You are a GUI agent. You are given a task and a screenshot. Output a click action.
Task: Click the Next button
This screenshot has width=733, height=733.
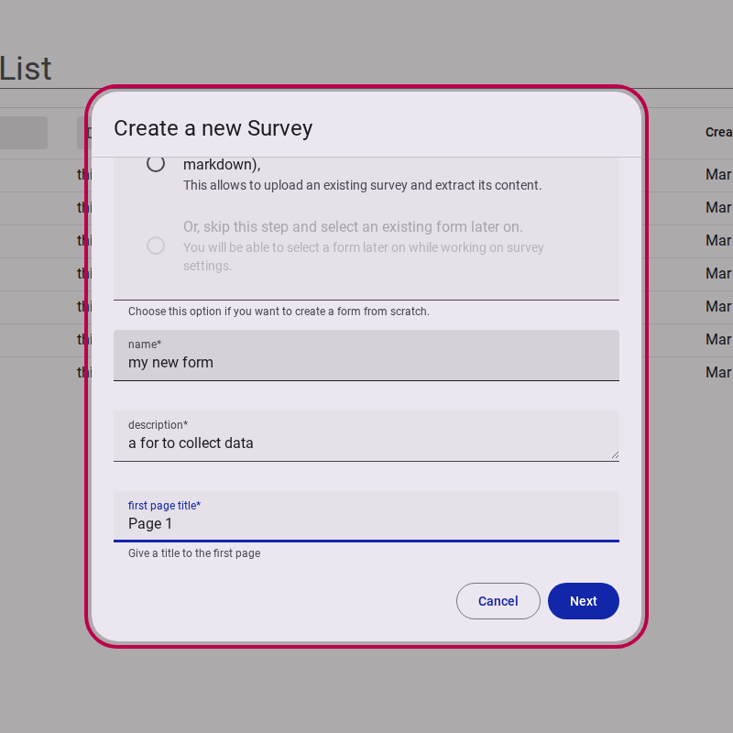583,601
